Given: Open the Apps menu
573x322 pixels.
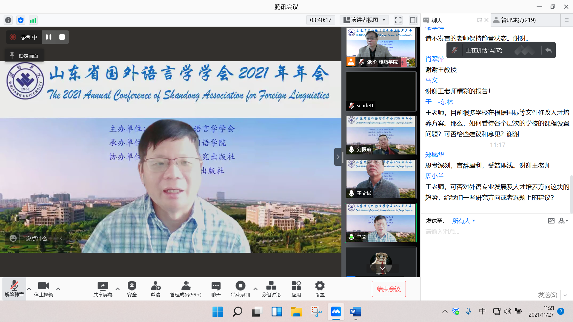Looking at the screenshot, I should click(296, 289).
